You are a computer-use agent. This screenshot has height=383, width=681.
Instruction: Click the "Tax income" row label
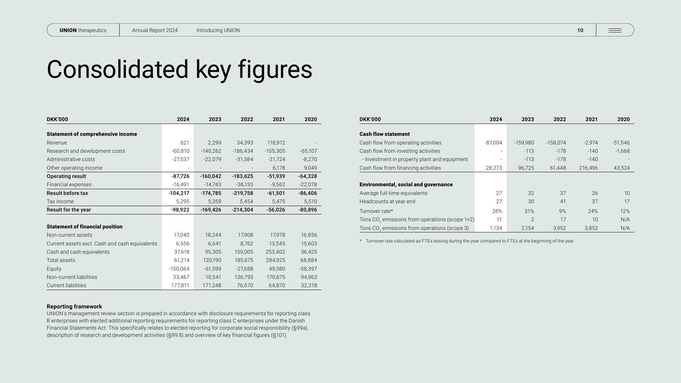(x=60, y=201)
